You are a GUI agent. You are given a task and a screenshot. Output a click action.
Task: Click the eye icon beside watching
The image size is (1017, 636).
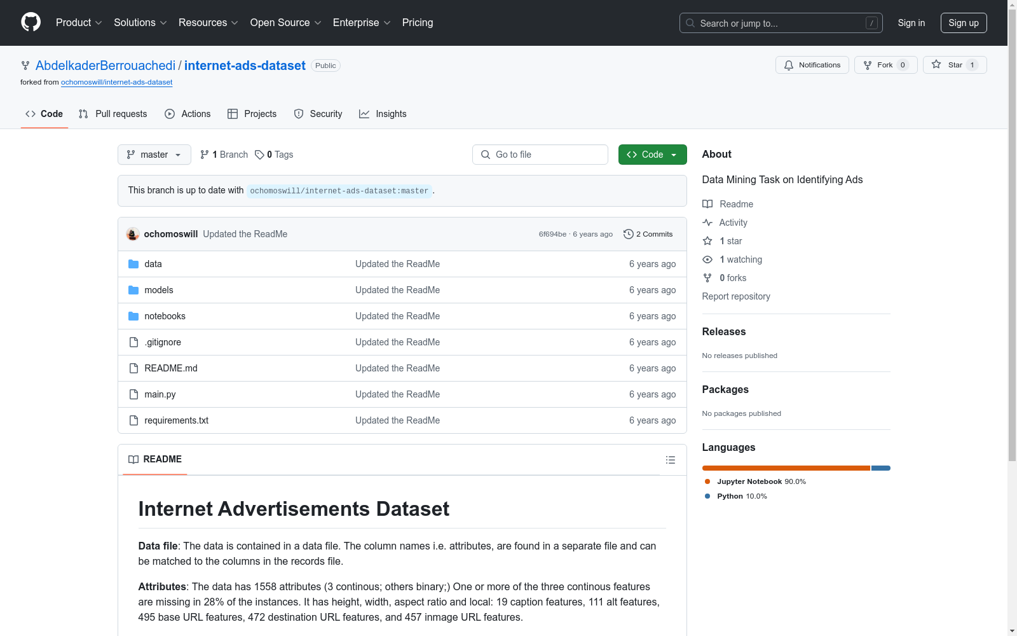coord(707,259)
